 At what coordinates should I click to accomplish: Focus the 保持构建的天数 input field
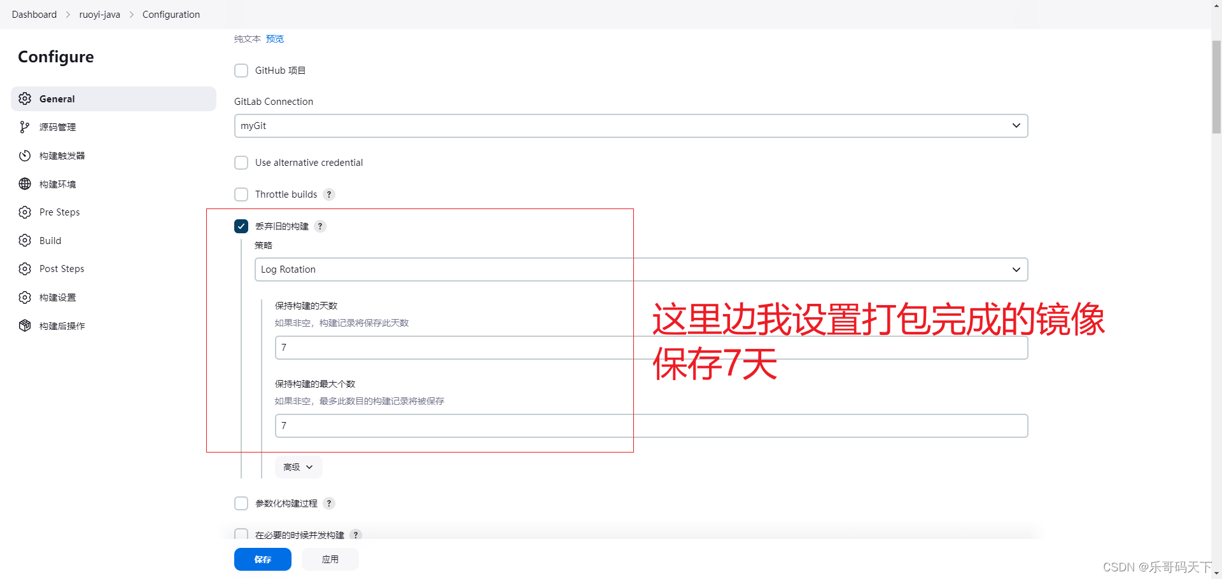click(x=651, y=348)
